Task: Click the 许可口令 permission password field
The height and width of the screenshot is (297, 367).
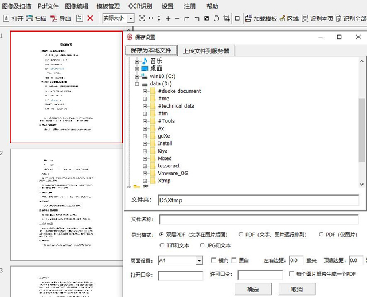Action: [260, 275]
